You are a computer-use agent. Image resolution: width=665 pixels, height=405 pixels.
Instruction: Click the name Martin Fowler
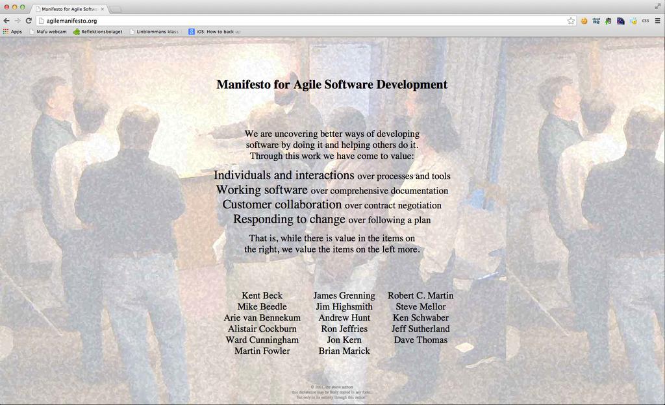click(x=262, y=350)
